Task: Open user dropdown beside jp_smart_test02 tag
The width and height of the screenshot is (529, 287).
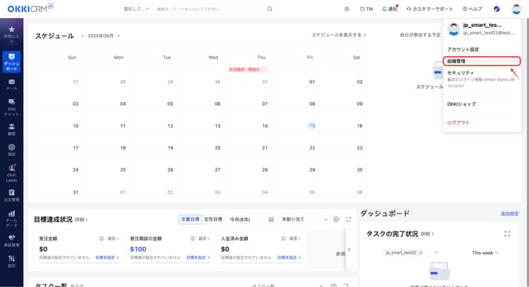Action: pos(436,252)
